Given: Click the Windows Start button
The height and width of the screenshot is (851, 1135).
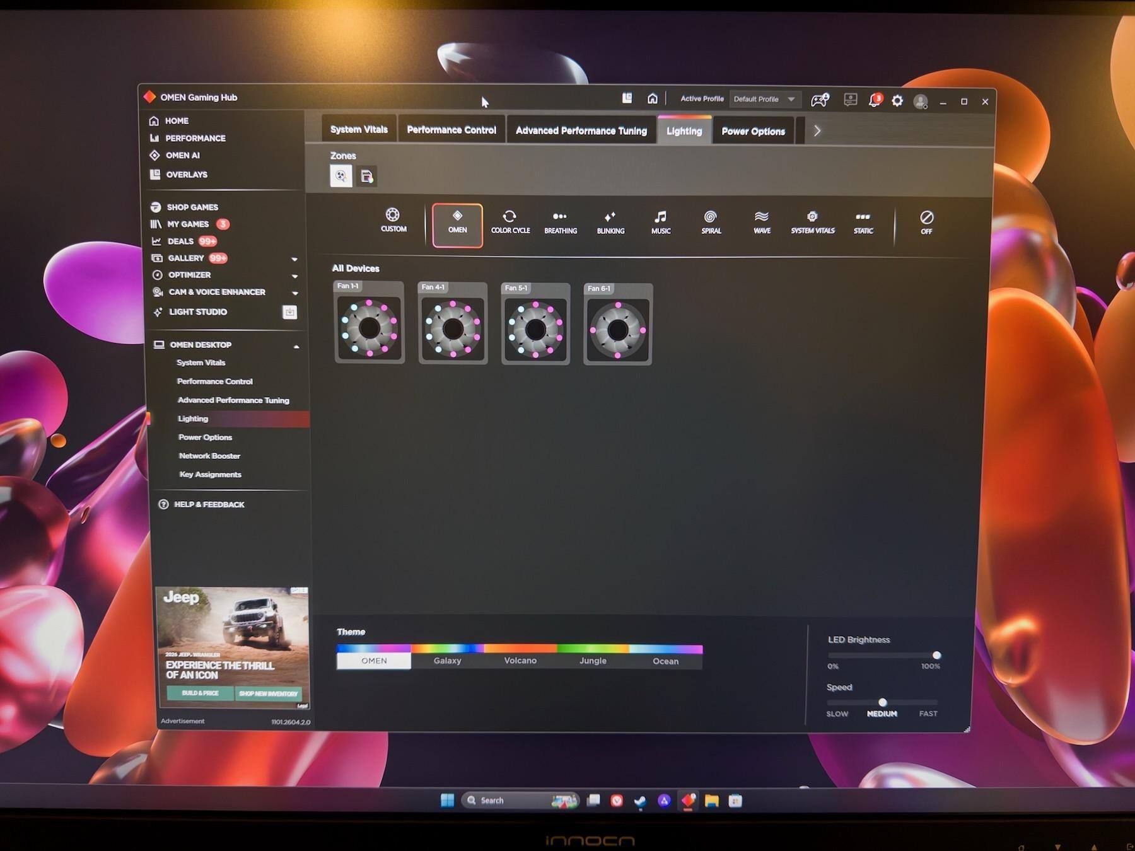Looking at the screenshot, I should click(x=447, y=801).
